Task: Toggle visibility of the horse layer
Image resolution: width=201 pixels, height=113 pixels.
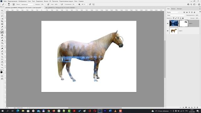Action: tap(167, 31)
